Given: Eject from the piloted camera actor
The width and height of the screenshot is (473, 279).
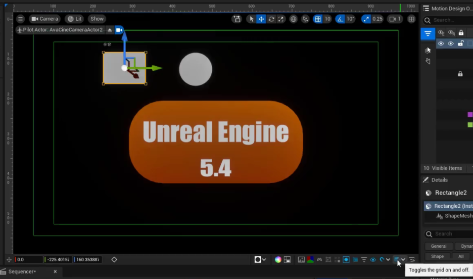Looking at the screenshot, I should (110, 30).
